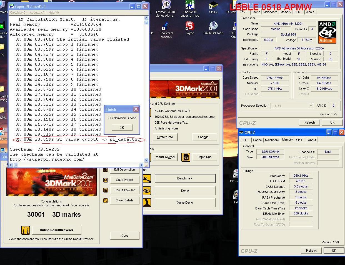Click the ResultBrowser document icon in the score window

point(106,190)
